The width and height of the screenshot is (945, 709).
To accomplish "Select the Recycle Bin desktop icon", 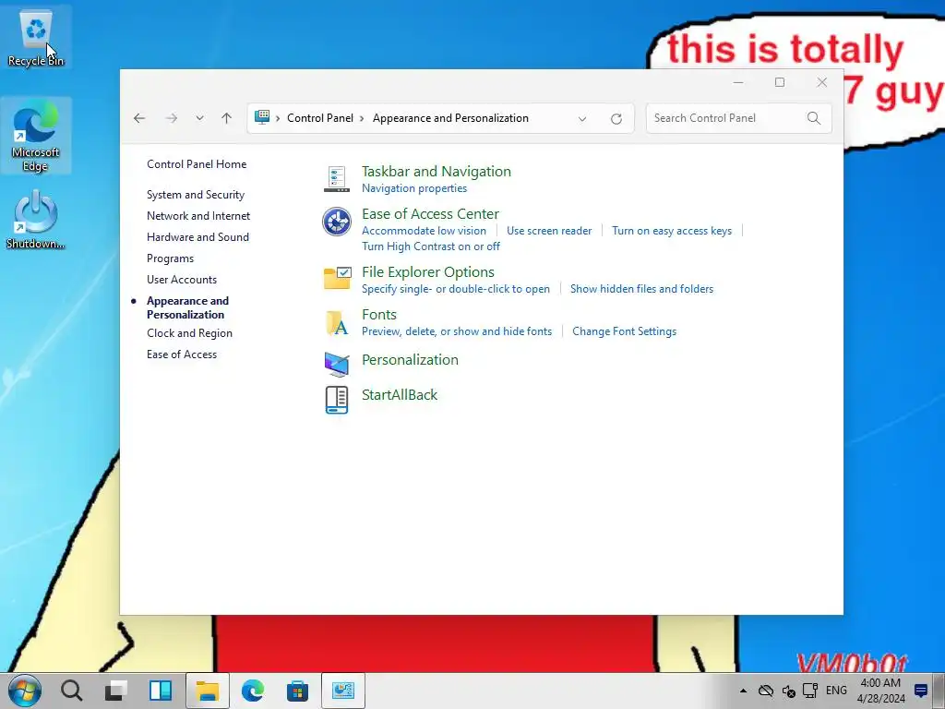I will (36, 37).
